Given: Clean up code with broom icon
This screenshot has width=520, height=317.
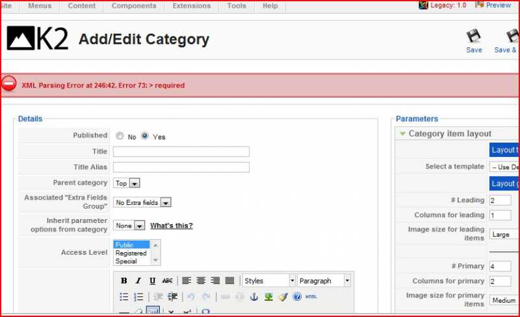Looking at the screenshot, I should click(283, 296).
